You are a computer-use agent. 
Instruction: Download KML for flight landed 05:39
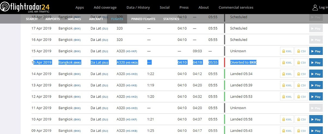(287, 85)
